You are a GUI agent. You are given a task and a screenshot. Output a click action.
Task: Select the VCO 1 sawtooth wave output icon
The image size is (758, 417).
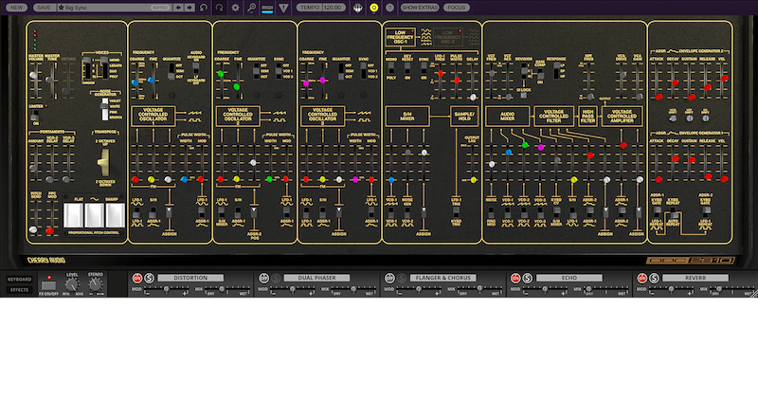click(194, 113)
